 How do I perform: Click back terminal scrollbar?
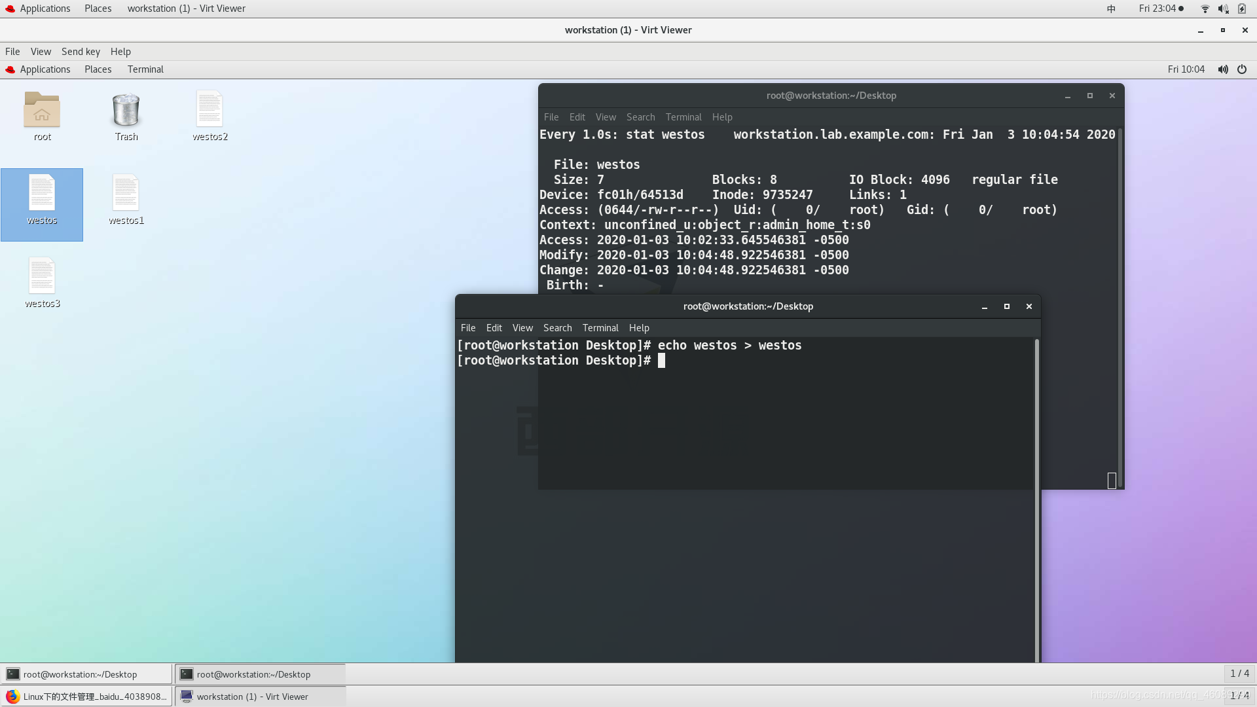(x=1120, y=308)
